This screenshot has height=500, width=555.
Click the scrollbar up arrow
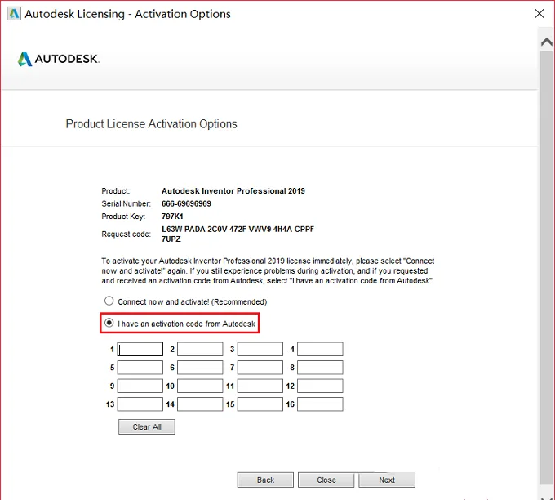click(x=547, y=42)
